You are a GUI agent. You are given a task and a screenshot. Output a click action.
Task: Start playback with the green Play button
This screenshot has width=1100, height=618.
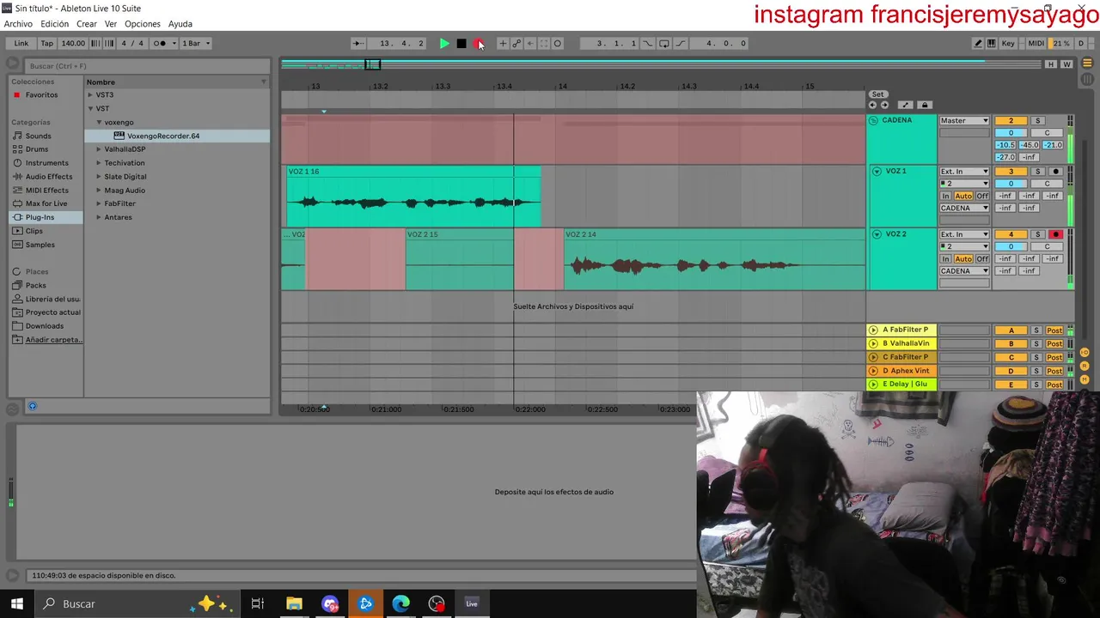point(444,43)
